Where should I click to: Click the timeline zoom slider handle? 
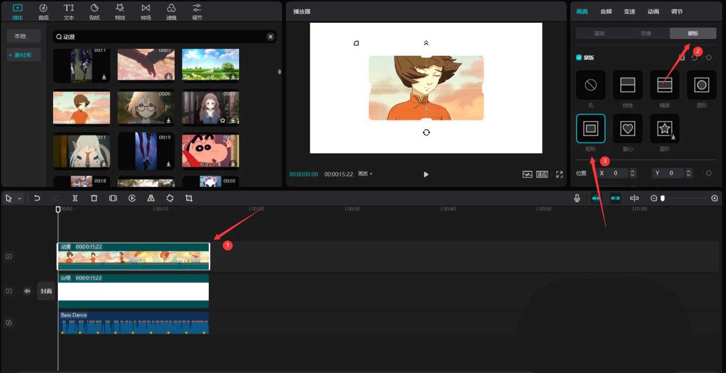point(662,198)
